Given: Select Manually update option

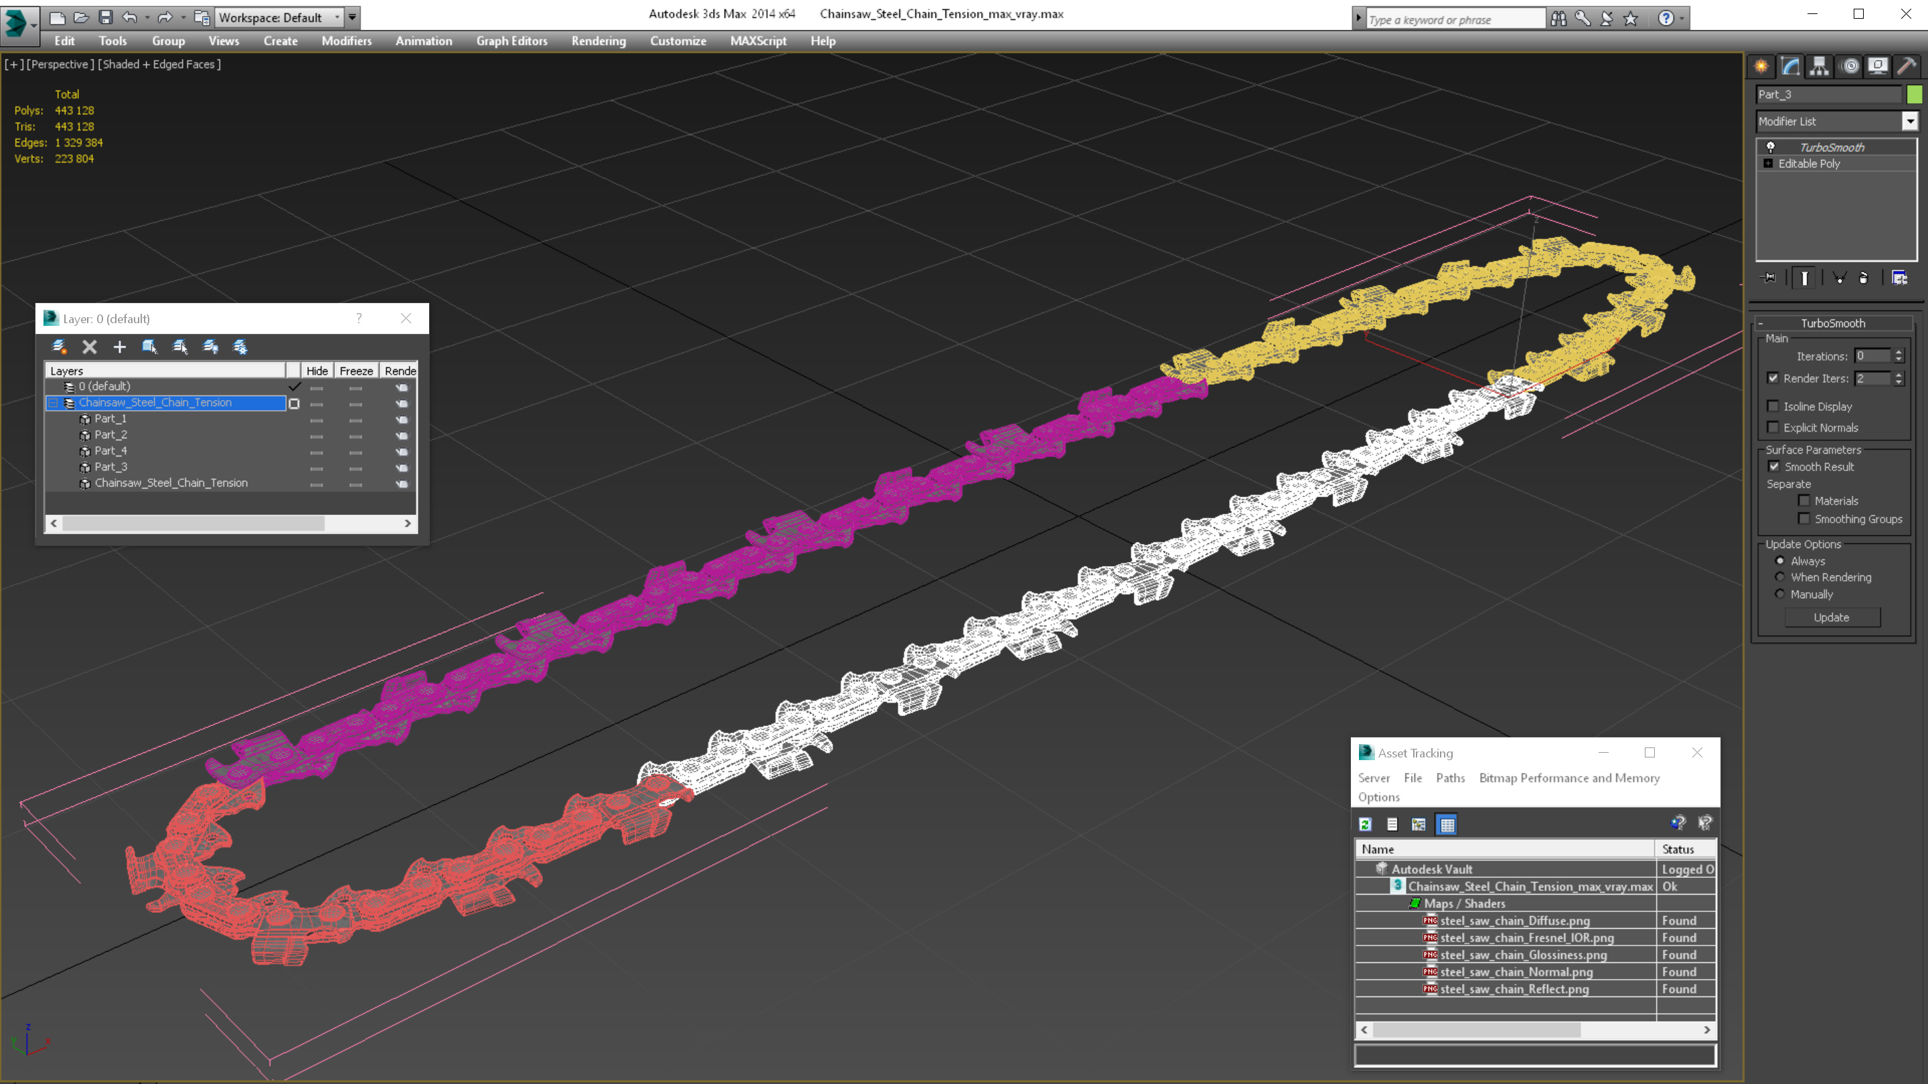Looking at the screenshot, I should click(x=1780, y=594).
